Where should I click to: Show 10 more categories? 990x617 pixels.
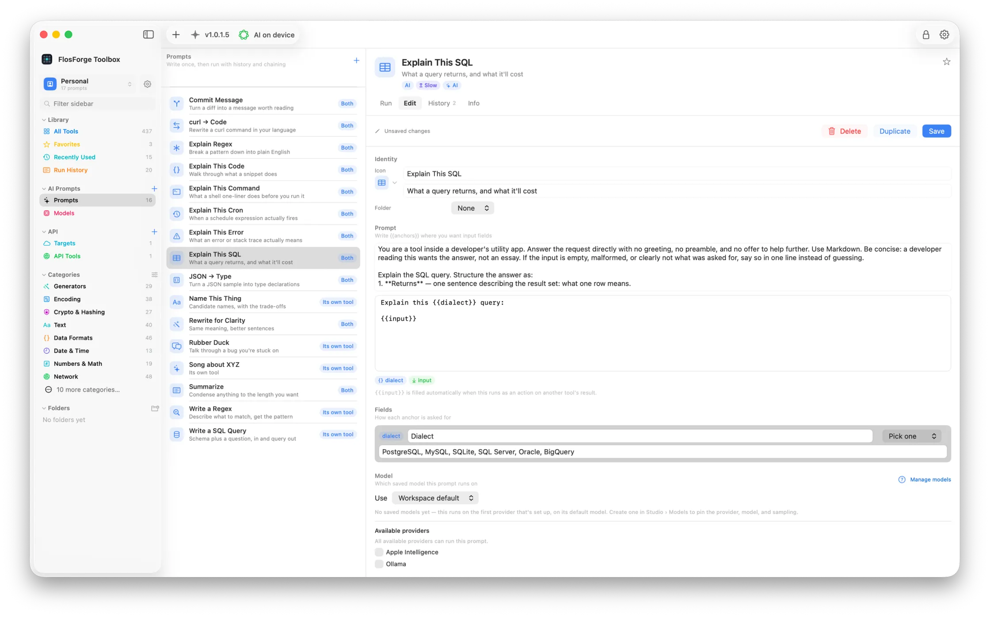(88, 390)
